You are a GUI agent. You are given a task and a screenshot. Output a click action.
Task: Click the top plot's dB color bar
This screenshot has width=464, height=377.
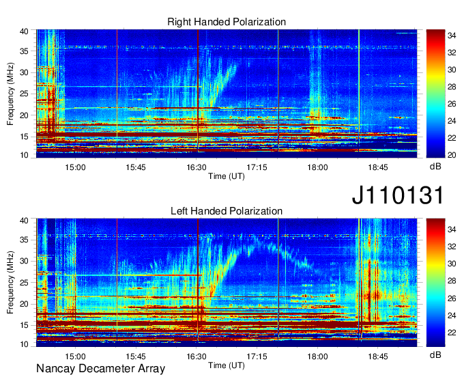435,94
